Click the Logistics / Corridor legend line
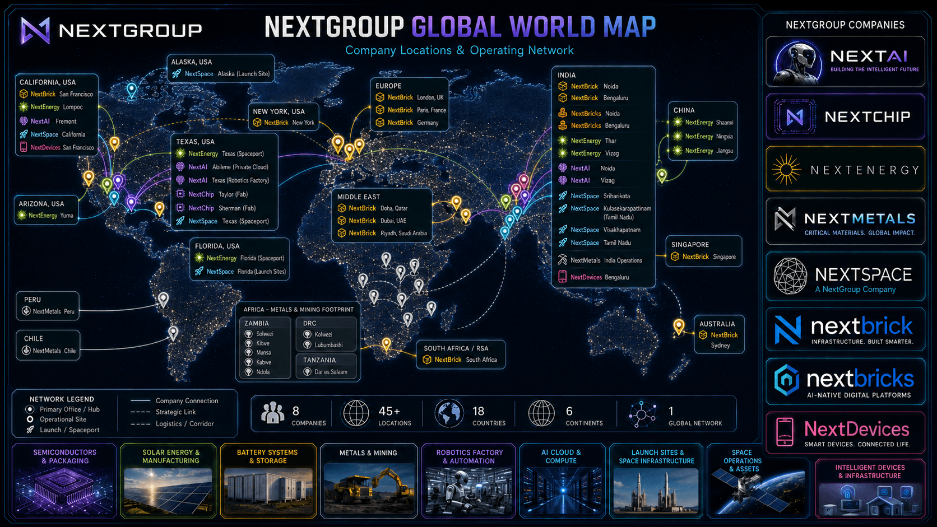This screenshot has width=937, height=527. (140, 424)
